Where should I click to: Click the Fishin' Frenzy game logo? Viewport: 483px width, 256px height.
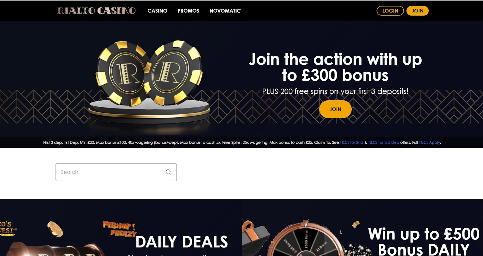pyautogui.click(x=120, y=229)
